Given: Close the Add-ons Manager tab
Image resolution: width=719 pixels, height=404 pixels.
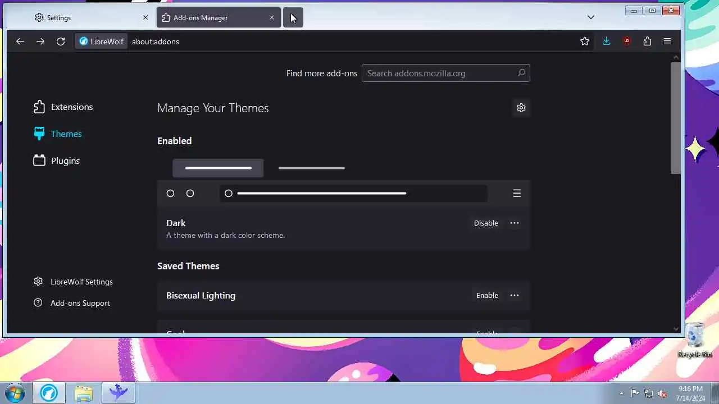Looking at the screenshot, I should 272,17.
